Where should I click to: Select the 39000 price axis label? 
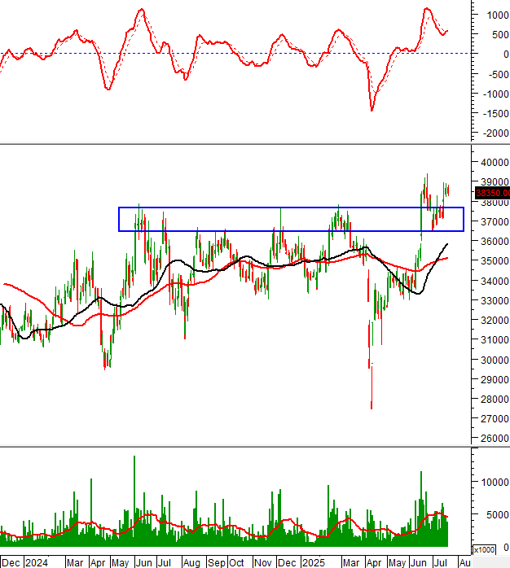[495, 181]
